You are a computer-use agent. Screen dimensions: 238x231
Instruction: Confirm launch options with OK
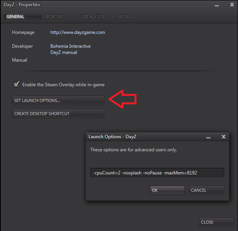click(167, 190)
